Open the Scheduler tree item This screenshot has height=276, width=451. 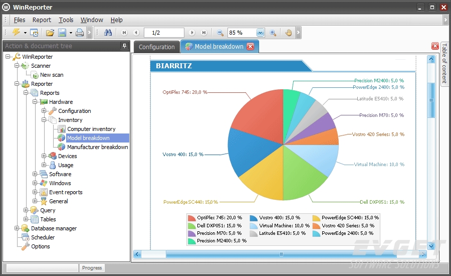click(43, 237)
